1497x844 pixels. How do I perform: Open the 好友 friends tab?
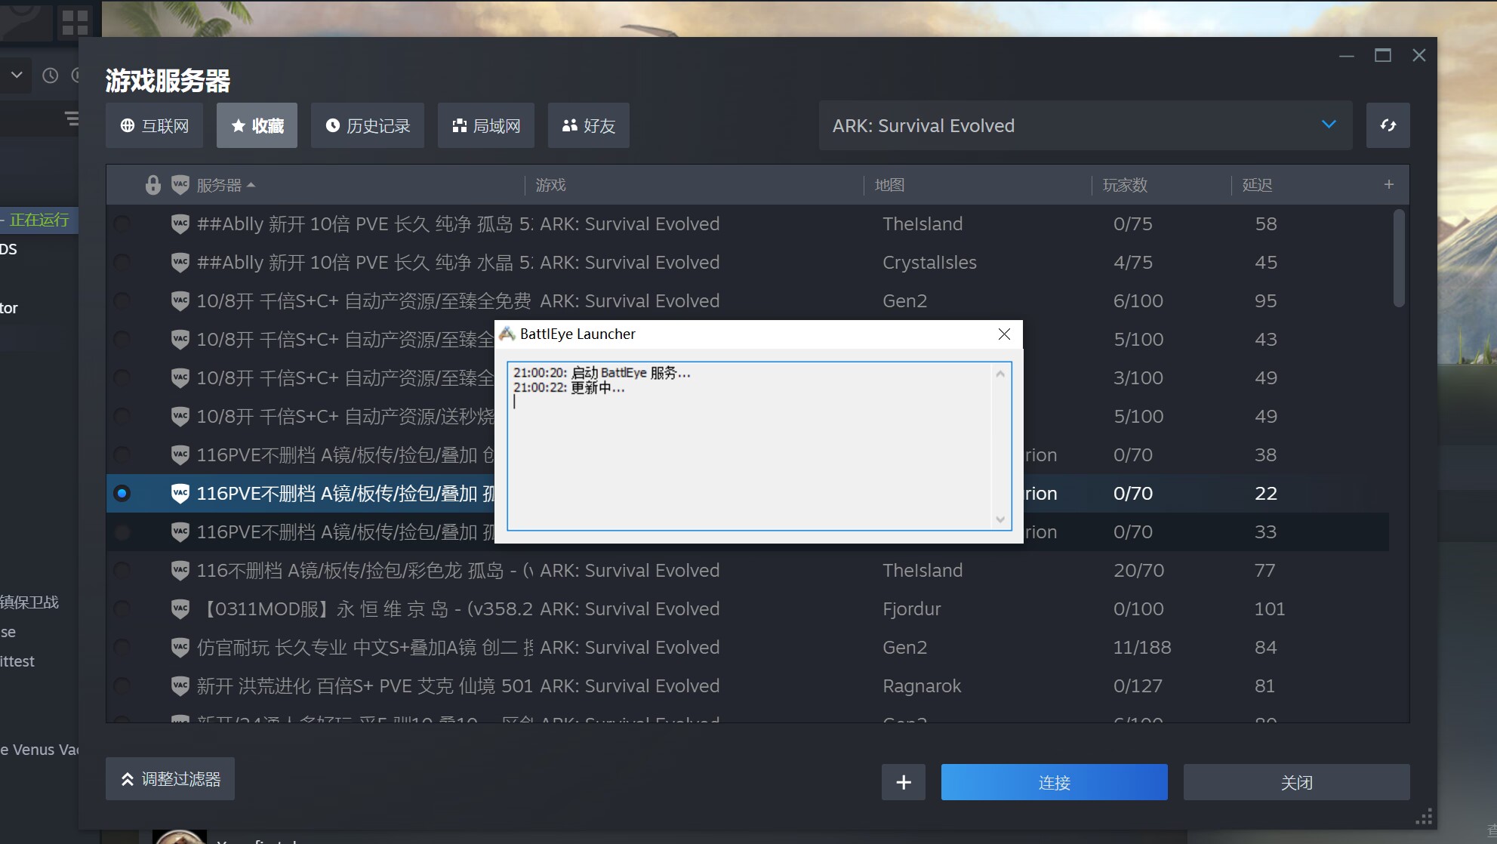[589, 125]
